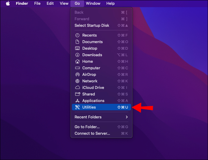Open the Help menu
The image size is (208, 160).
coord(111,4)
